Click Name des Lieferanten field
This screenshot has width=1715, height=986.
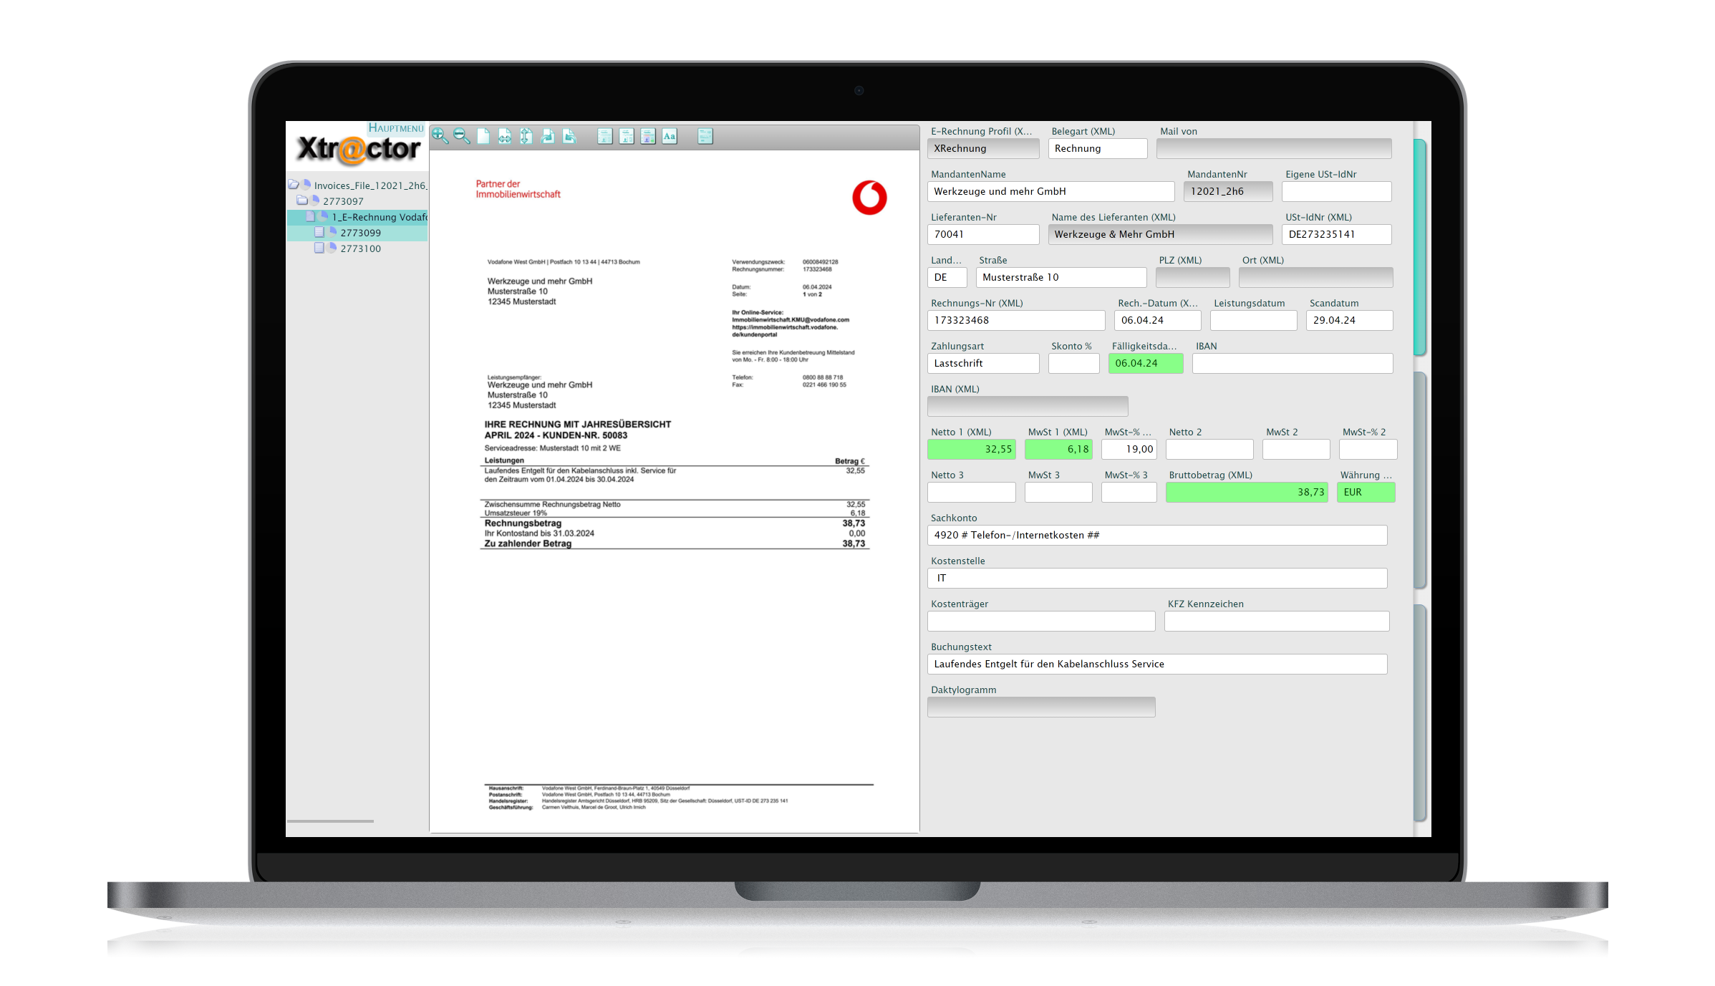pos(1160,234)
